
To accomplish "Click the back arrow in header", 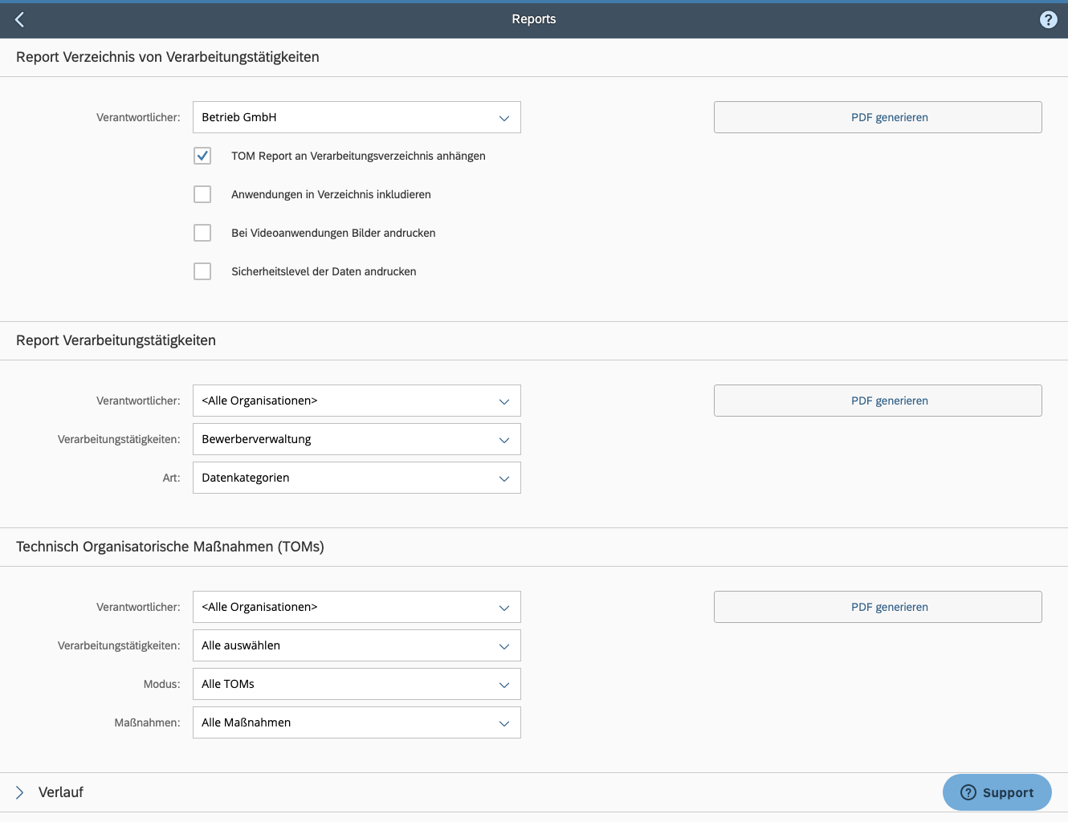I will coord(20,19).
